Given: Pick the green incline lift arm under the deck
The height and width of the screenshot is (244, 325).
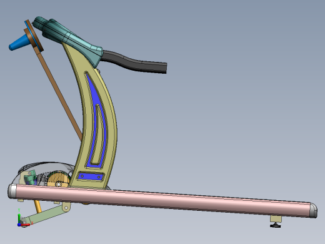Looking at the screenshot, I should click(x=46, y=215).
